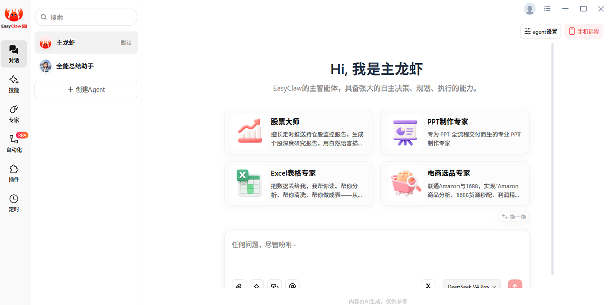
Task: Open the 电商选品专家 card title
Action: [x=449, y=173]
